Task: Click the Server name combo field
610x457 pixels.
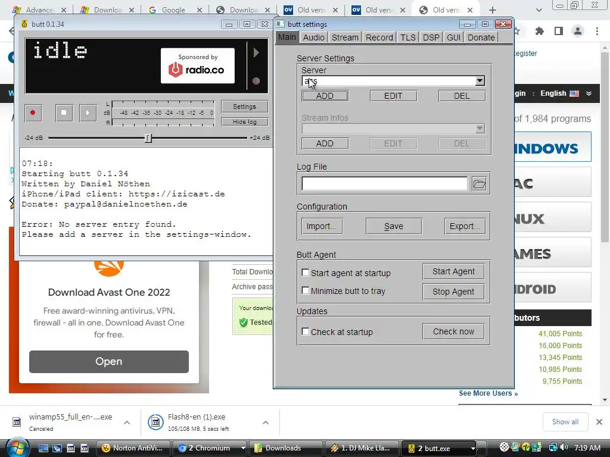Action: (x=388, y=81)
